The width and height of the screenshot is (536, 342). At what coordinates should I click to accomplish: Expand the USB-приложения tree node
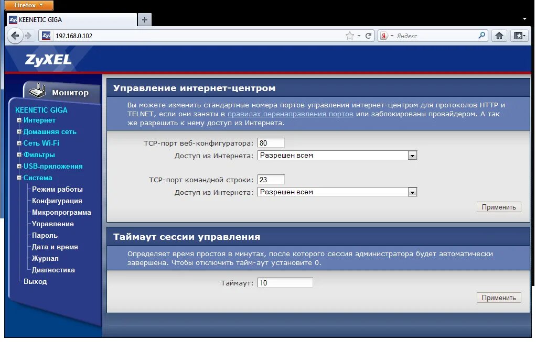tap(19, 167)
